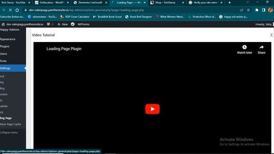Open the dev-salespagy.pantheonsite.io admin bar link
The image size is (274, 154).
22,24
